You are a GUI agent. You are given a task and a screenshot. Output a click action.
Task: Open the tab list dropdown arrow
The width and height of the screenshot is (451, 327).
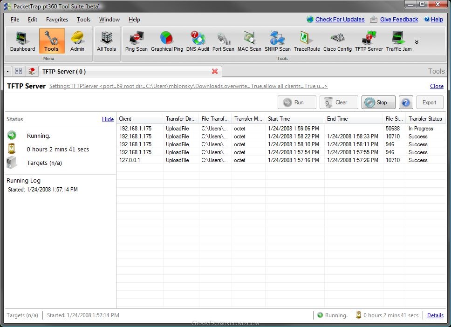(x=8, y=71)
